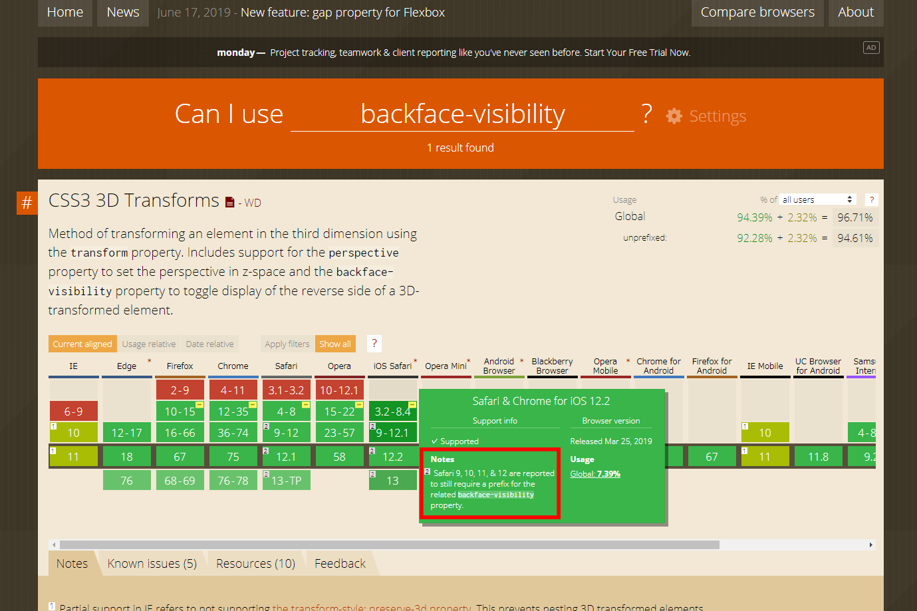Screen dimensions: 917x611
Task: Select Firefox 10-15 version cell
Action: pos(180,412)
